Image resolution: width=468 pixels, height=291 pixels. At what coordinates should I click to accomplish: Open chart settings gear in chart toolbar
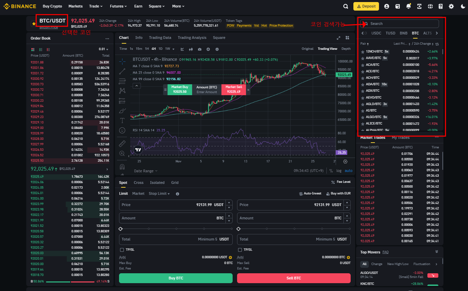(217, 49)
